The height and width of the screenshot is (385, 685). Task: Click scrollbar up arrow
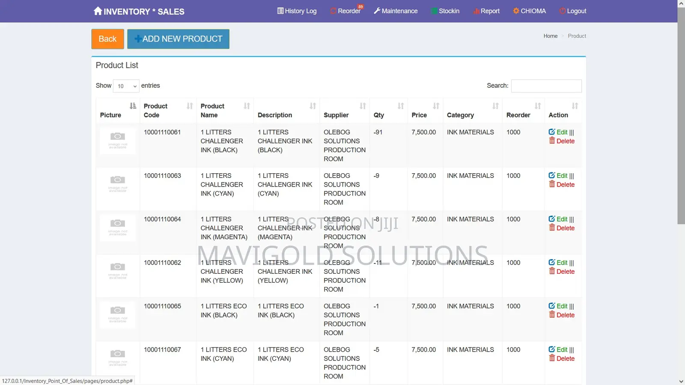click(x=681, y=3)
